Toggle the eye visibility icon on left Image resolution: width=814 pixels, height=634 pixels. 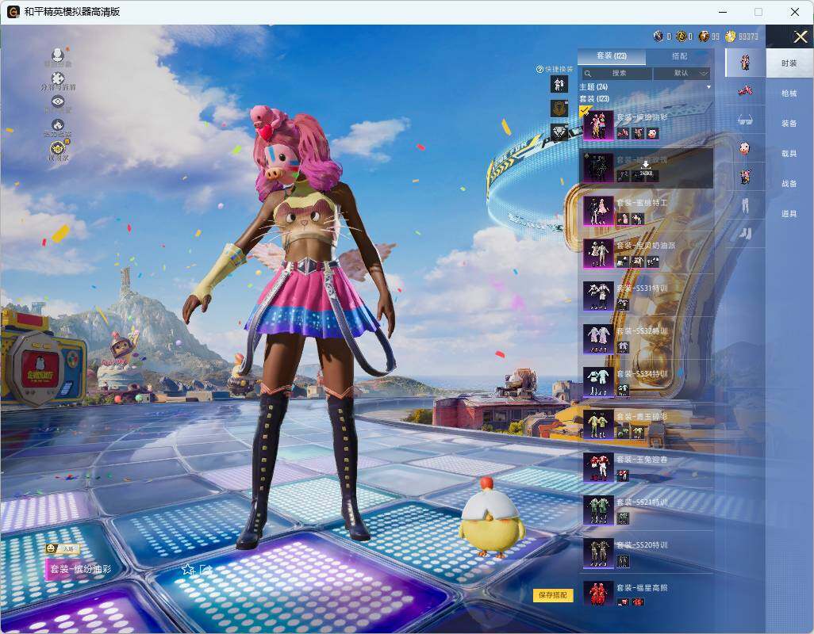[58, 101]
